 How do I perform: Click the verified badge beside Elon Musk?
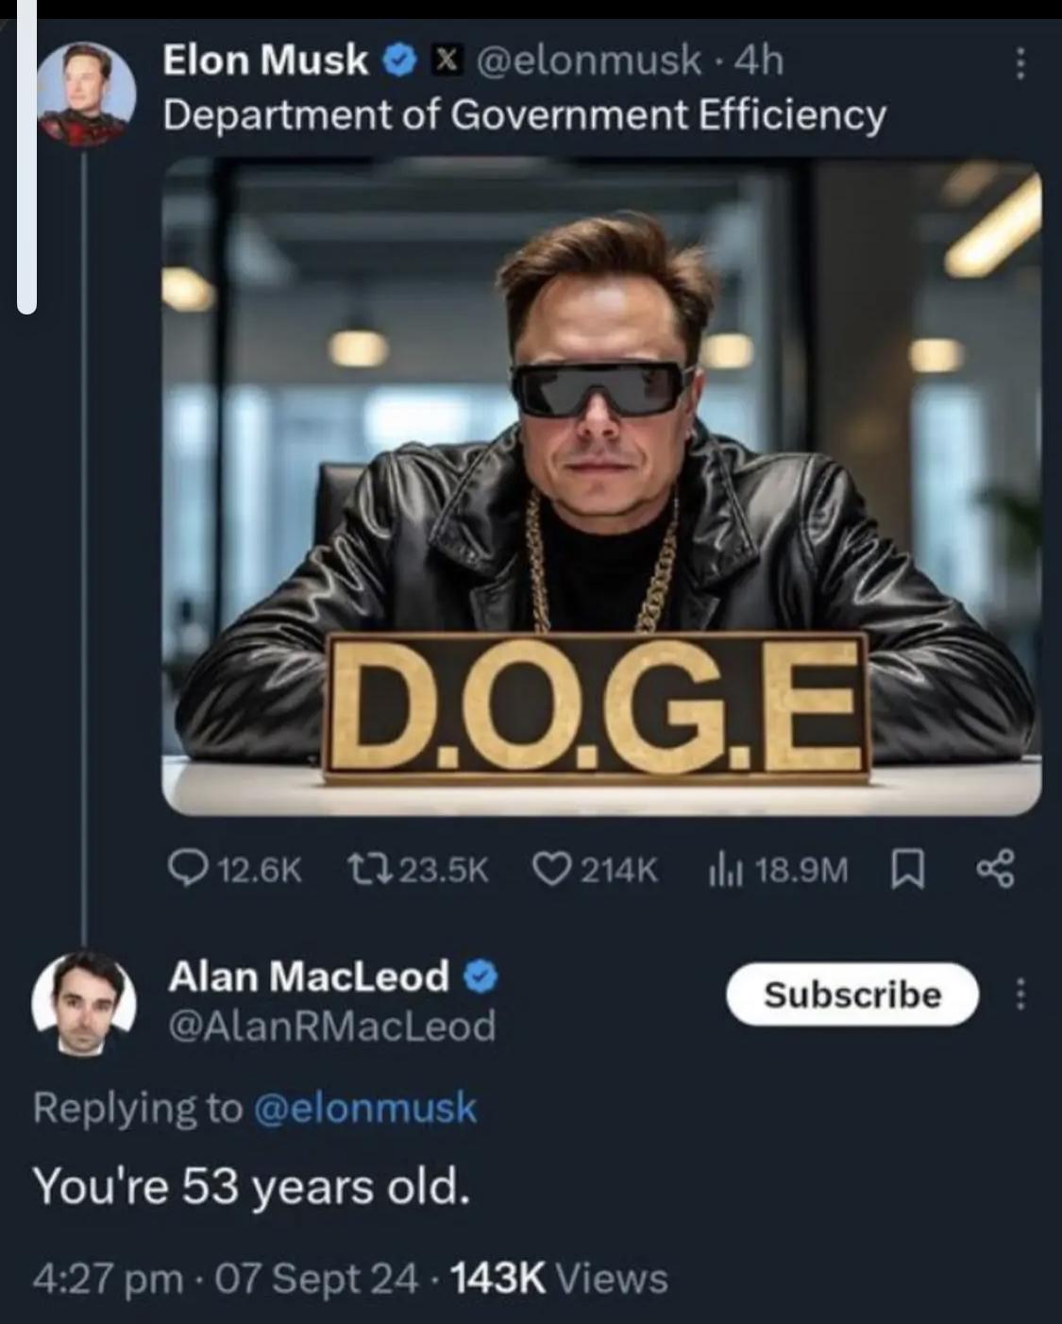(x=398, y=61)
